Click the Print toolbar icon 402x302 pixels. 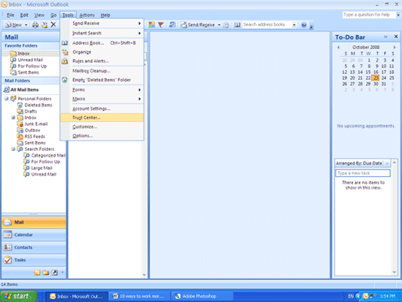[36, 25]
